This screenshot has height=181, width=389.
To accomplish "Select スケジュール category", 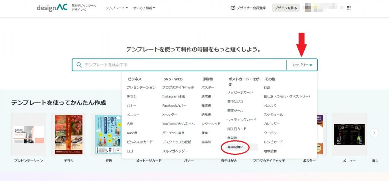I will pyautogui.click(x=274, y=115).
